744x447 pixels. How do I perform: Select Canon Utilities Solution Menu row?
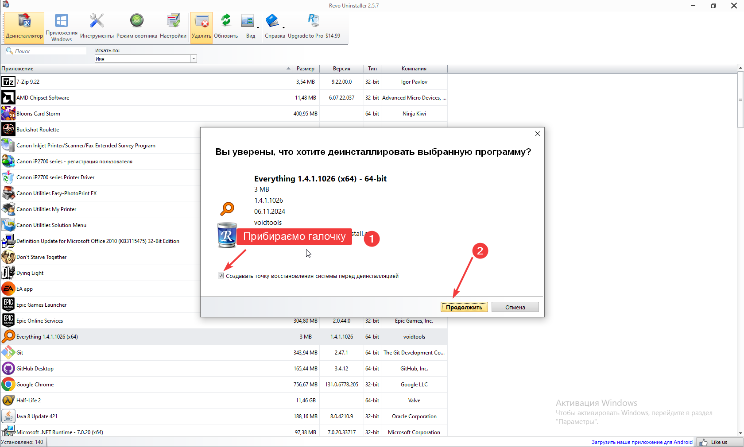click(x=100, y=225)
